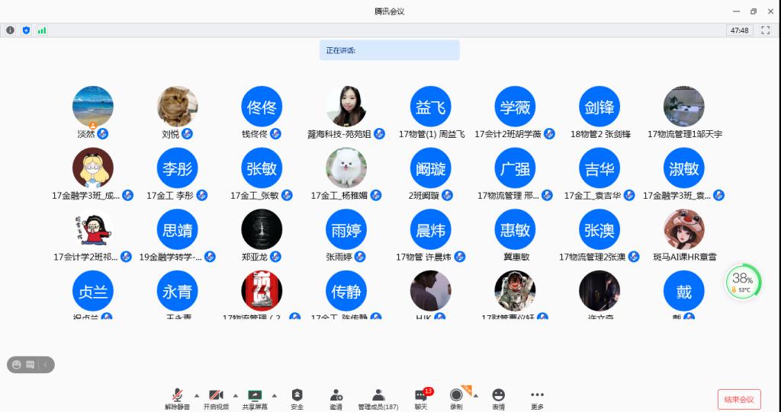
Task: Check the green network signal bars icon
Action: (x=42, y=30)
